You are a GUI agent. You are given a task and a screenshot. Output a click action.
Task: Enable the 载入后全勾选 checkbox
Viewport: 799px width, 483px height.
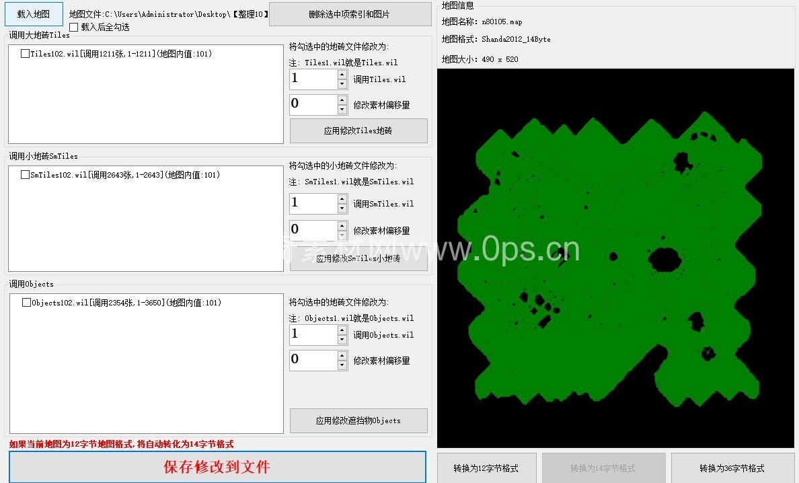coord(74,28)
